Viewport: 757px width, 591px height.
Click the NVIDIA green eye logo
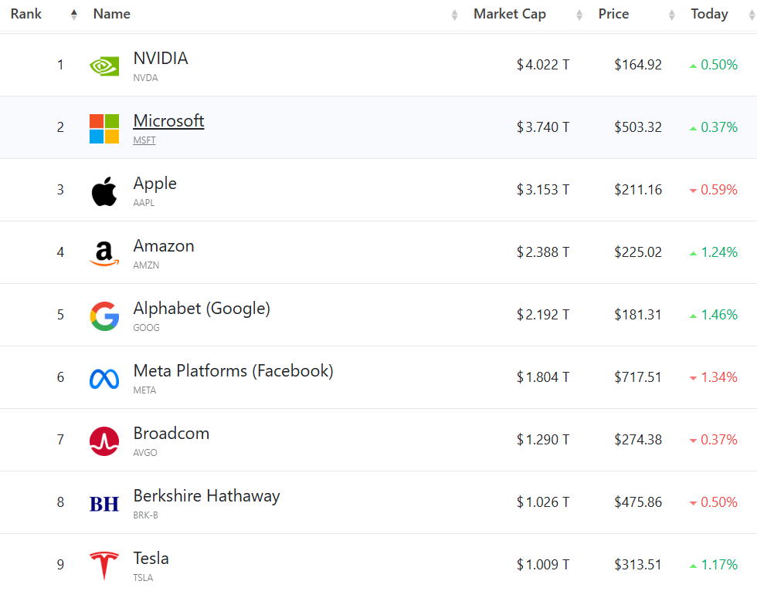pyautogui.click(x=104, y=66)
